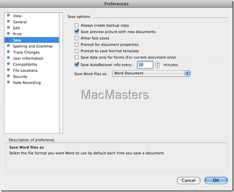Go to Spelling and Grammar preferences

click(33, 46)
